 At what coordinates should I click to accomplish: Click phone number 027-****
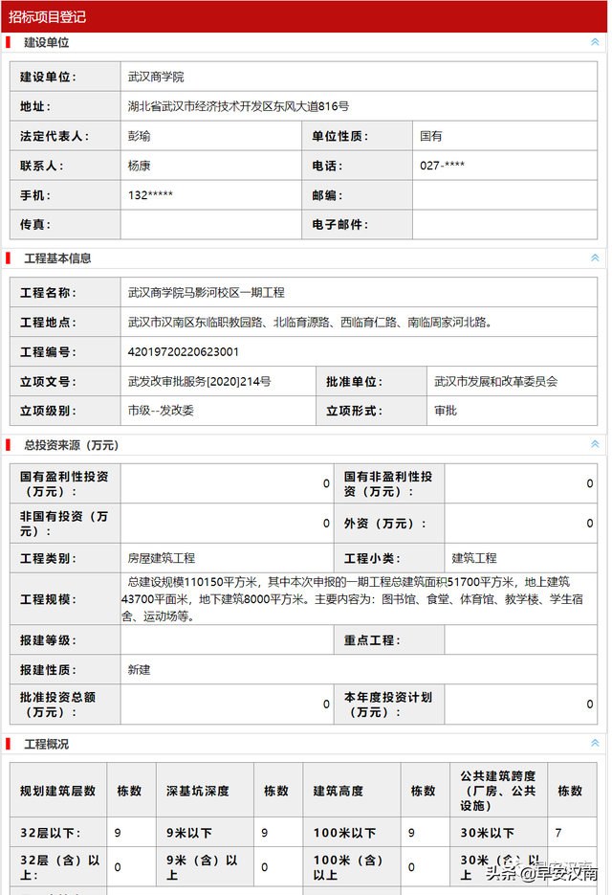(x=442, y=167)
